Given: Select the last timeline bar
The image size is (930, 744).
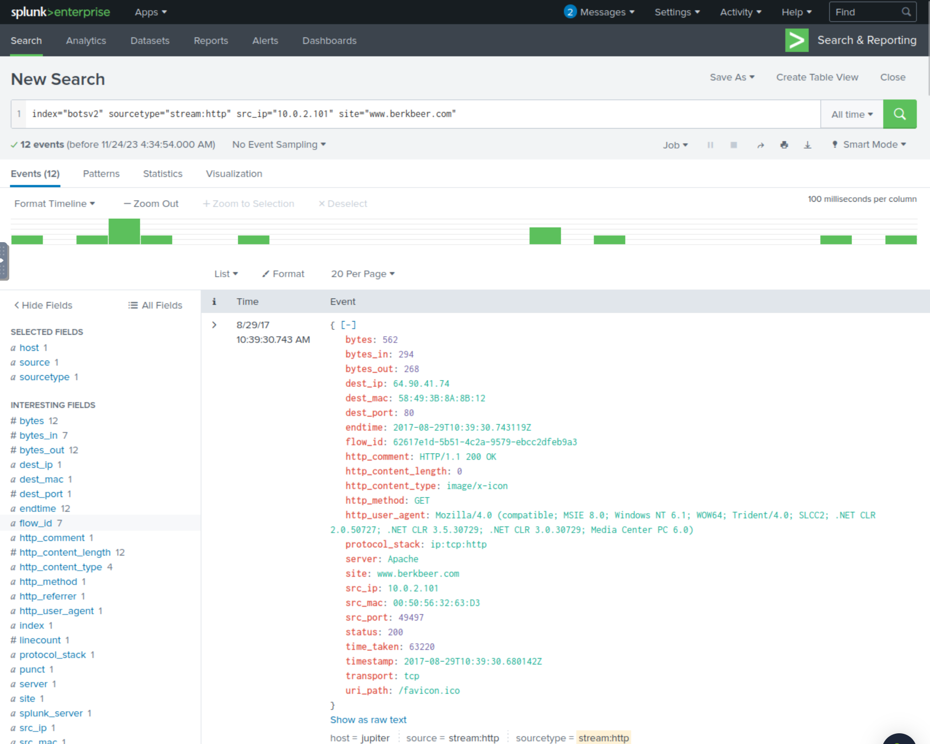Looking at the screenshot, I should 900,240.
